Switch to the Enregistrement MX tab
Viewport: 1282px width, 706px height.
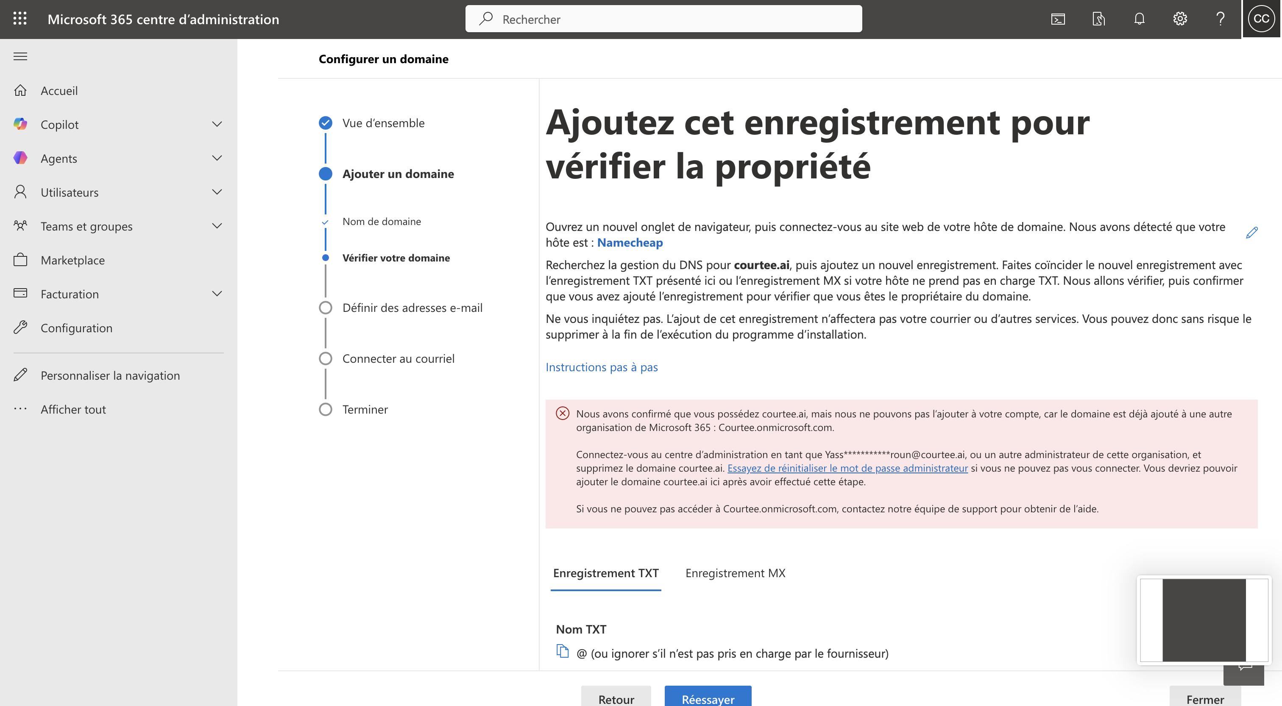click(735, 573)
